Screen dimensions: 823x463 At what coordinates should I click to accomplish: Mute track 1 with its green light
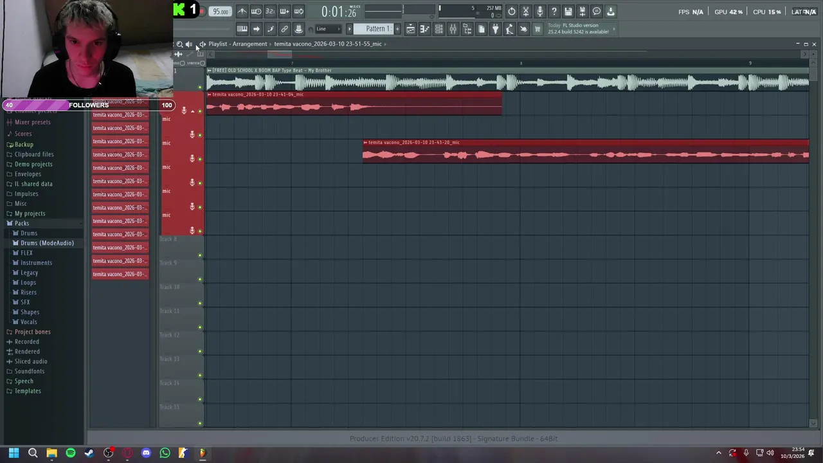(x=199, y=87)
